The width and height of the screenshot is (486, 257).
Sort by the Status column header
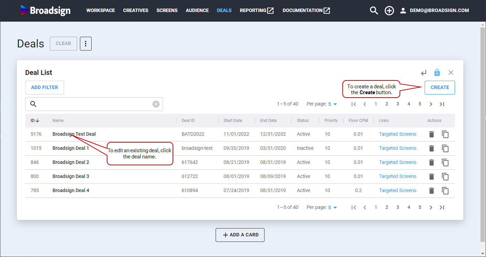(x=303, y=121)
